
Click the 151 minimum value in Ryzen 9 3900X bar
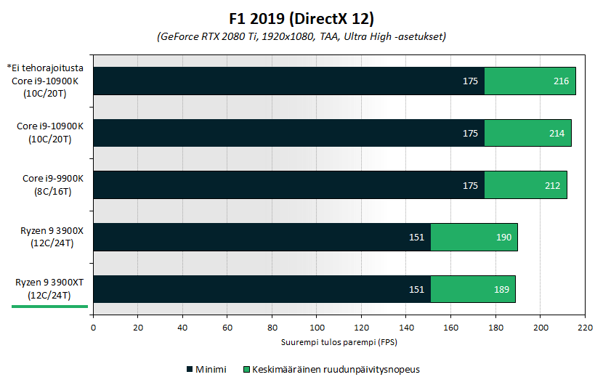click(416, 238)
